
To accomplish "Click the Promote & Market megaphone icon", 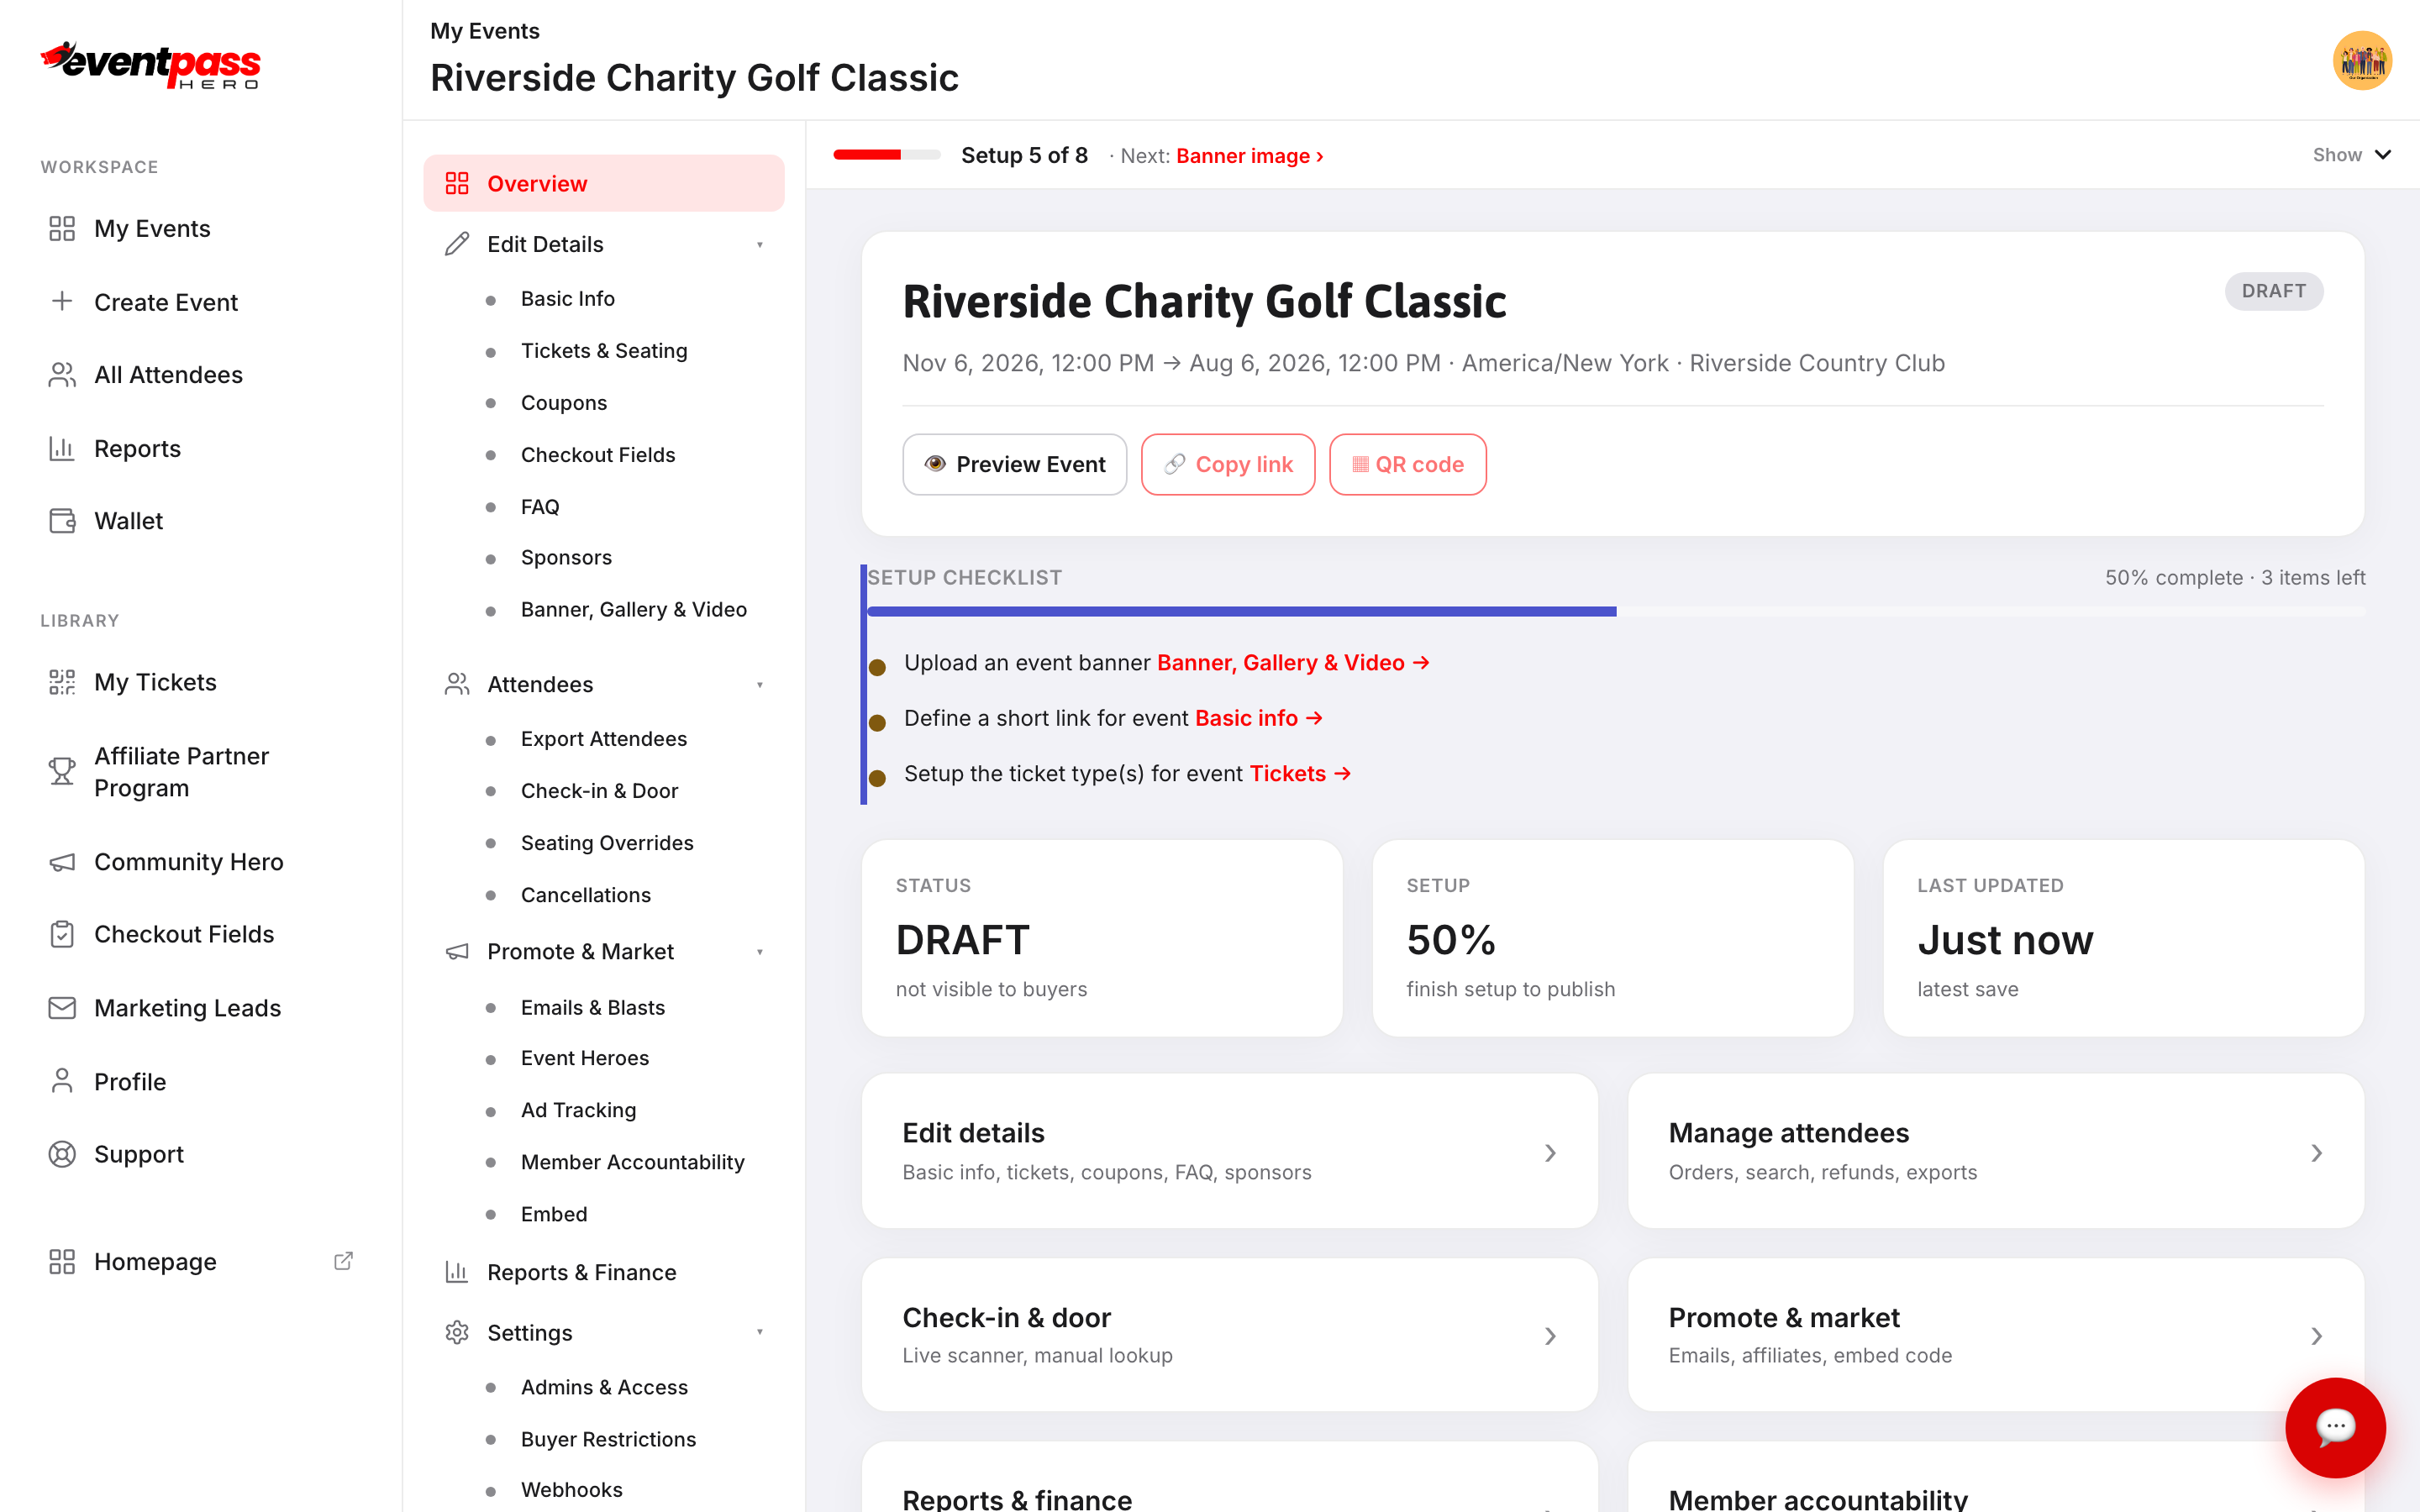I will point(457,952).
